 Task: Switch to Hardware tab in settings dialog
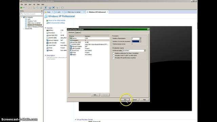coord(72,33)
